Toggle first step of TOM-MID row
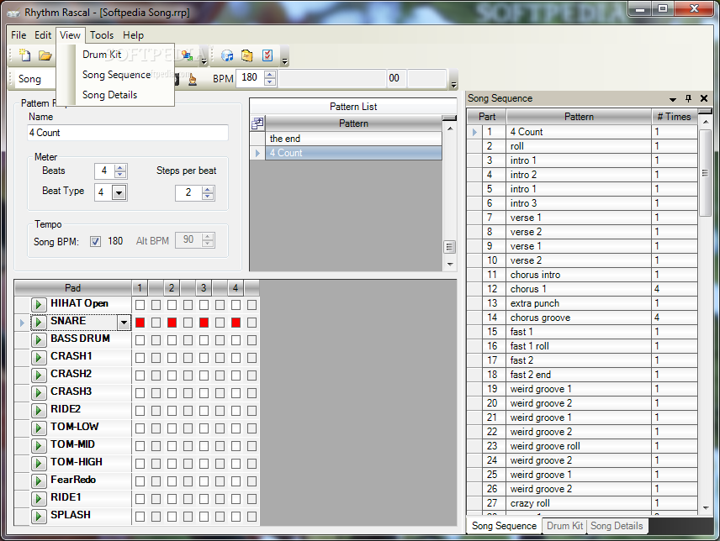Viewport: 720px width, 541px height. click(x=140, y=446)
